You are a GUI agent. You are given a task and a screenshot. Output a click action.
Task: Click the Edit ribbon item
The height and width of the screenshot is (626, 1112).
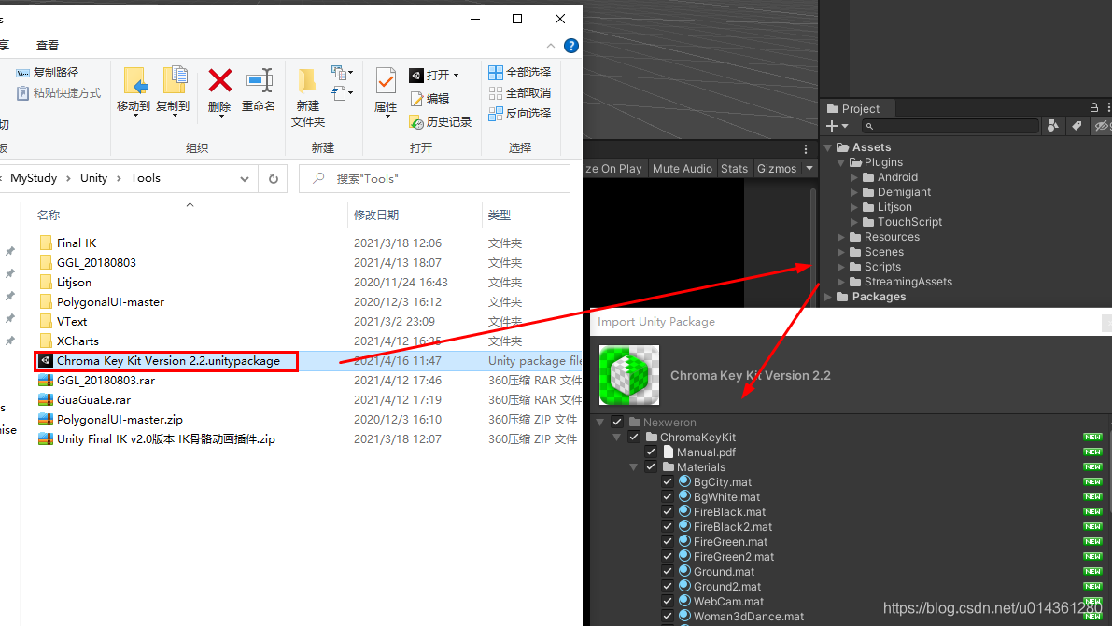[429, 99]
